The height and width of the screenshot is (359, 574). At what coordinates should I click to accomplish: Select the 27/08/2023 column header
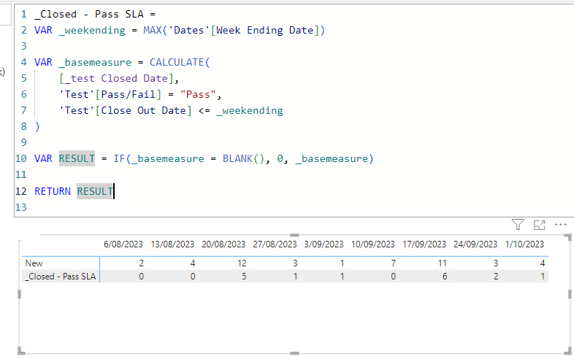pos(275,244)
